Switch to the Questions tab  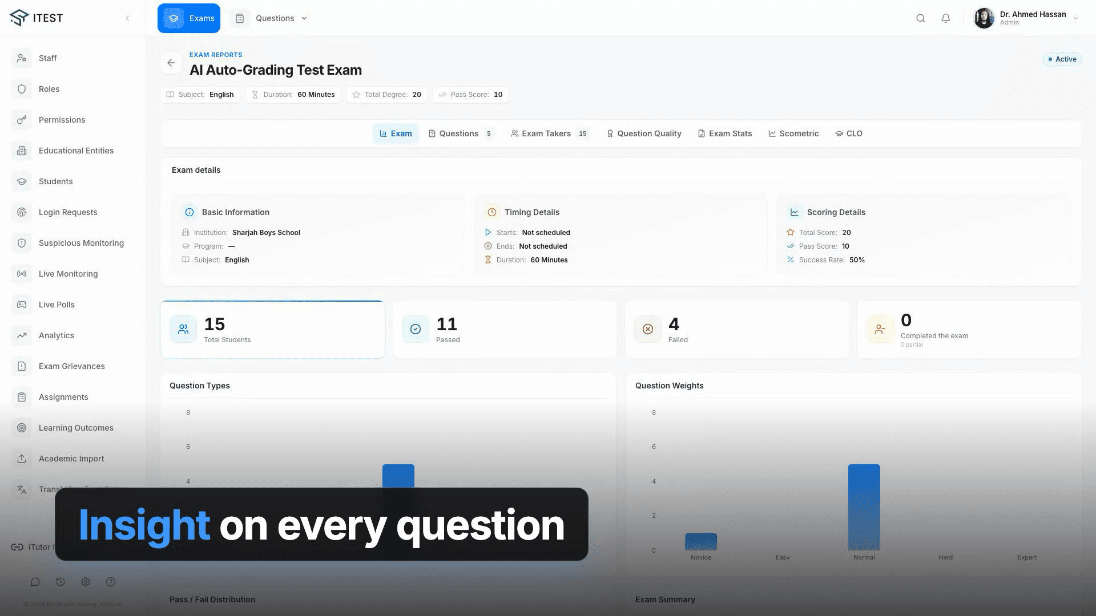461,133
